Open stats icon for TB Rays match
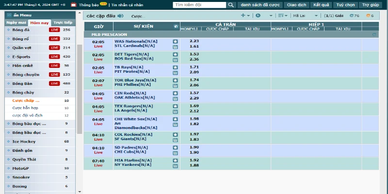The image size is (388, 194). 175,73
